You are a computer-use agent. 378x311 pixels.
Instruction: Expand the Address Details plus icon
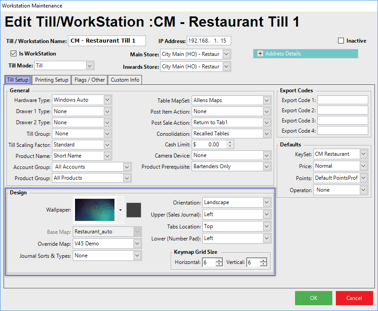260,54
